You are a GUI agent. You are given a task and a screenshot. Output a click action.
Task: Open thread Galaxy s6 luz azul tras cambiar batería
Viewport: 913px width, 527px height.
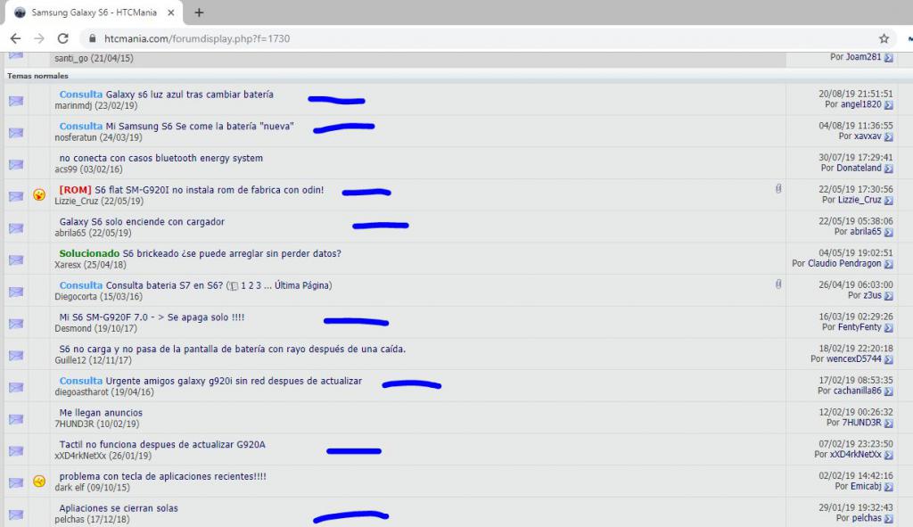click(189, 95)
